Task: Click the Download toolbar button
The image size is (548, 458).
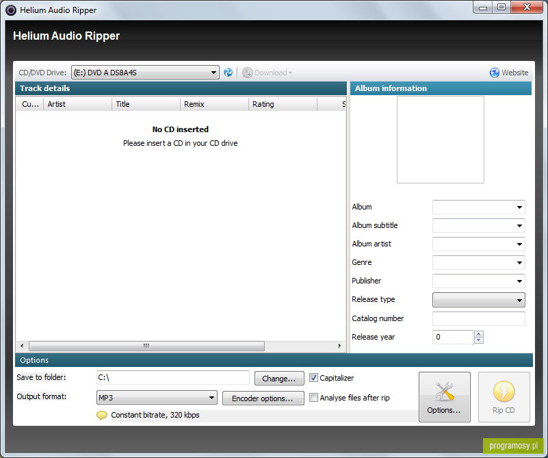Action: (268, 73)
